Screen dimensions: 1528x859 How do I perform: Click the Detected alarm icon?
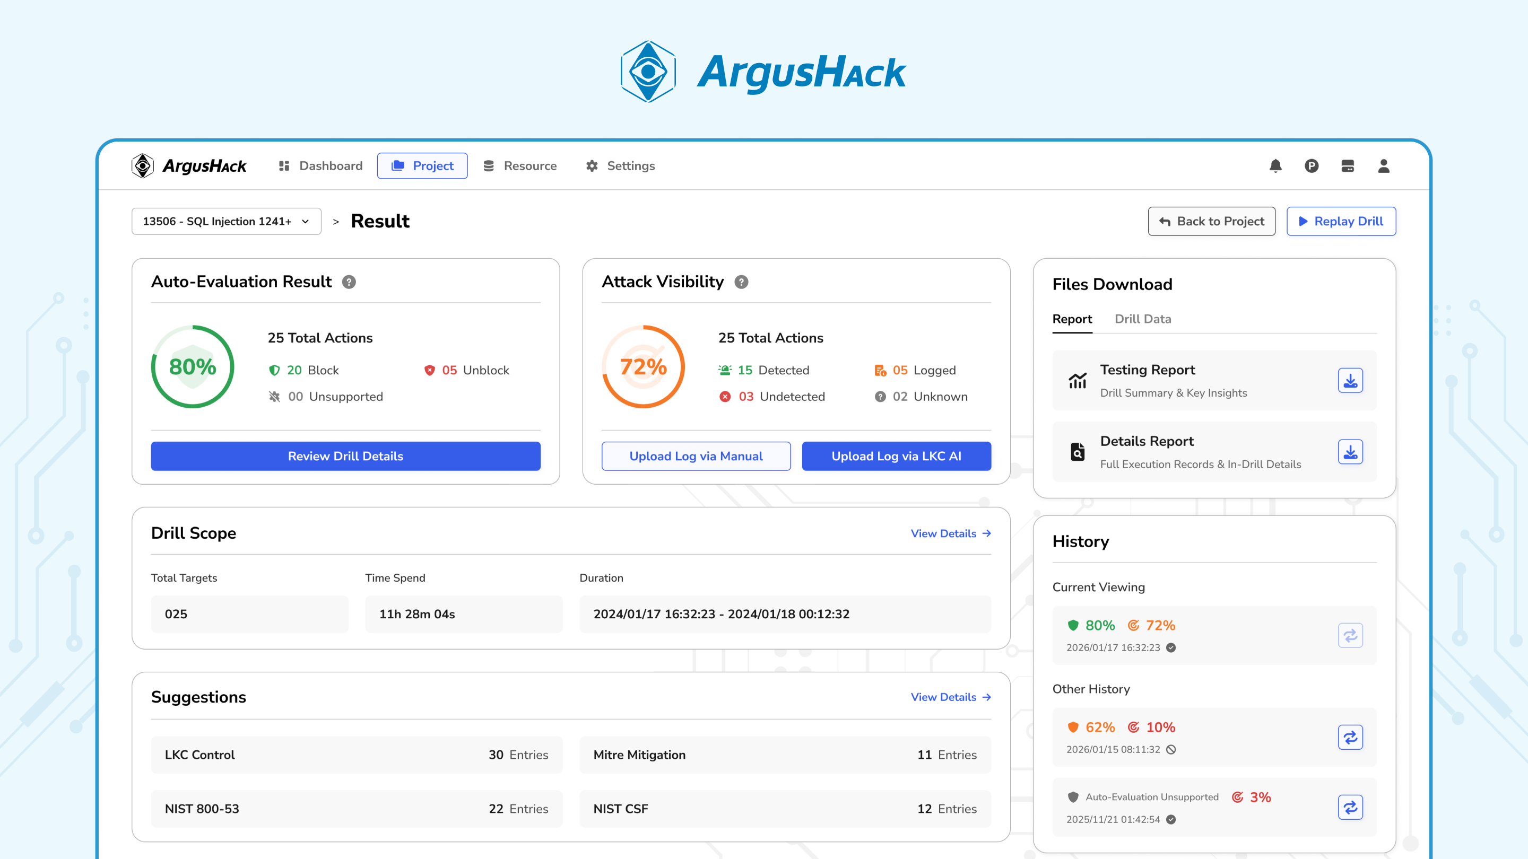(x=725, y=371)
